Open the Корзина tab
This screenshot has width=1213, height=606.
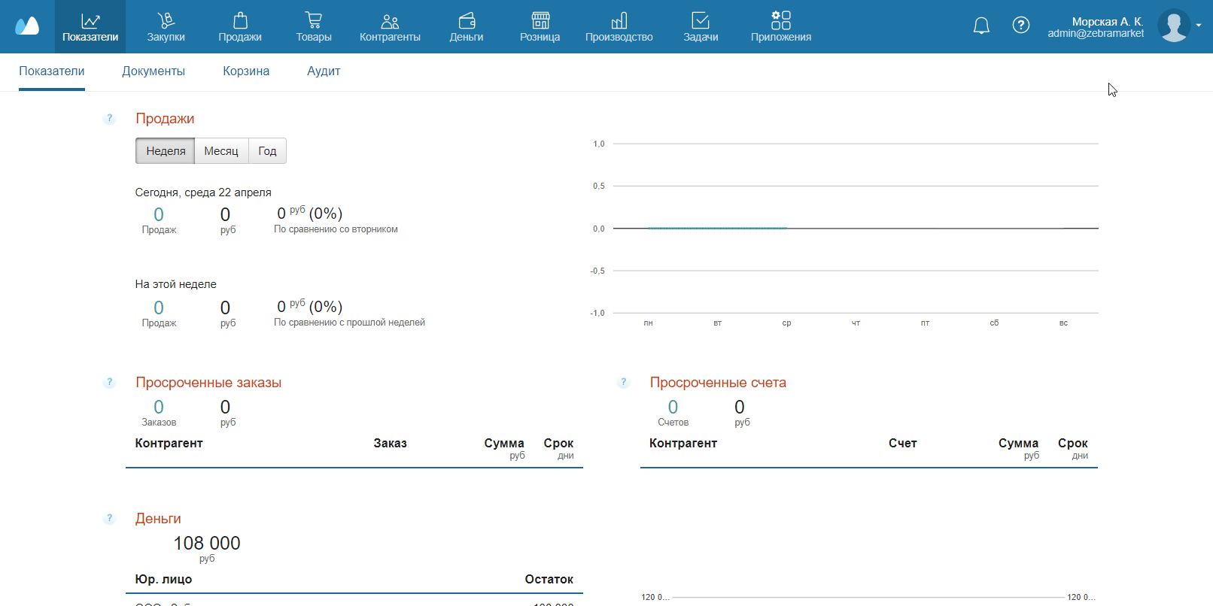(x=246, y=71)
